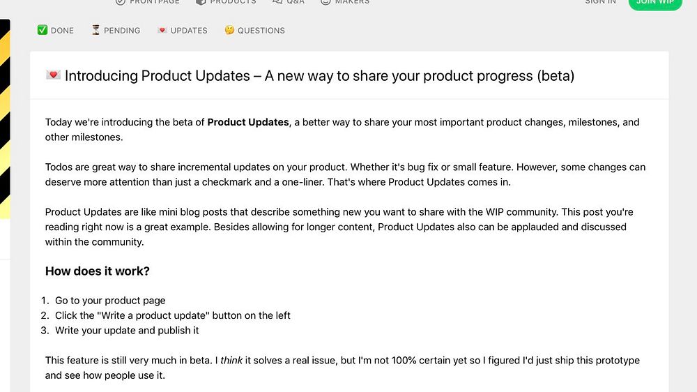Click the SIGN IN link
This screenshot has width=697, height=392.
[x=600, y=2]
